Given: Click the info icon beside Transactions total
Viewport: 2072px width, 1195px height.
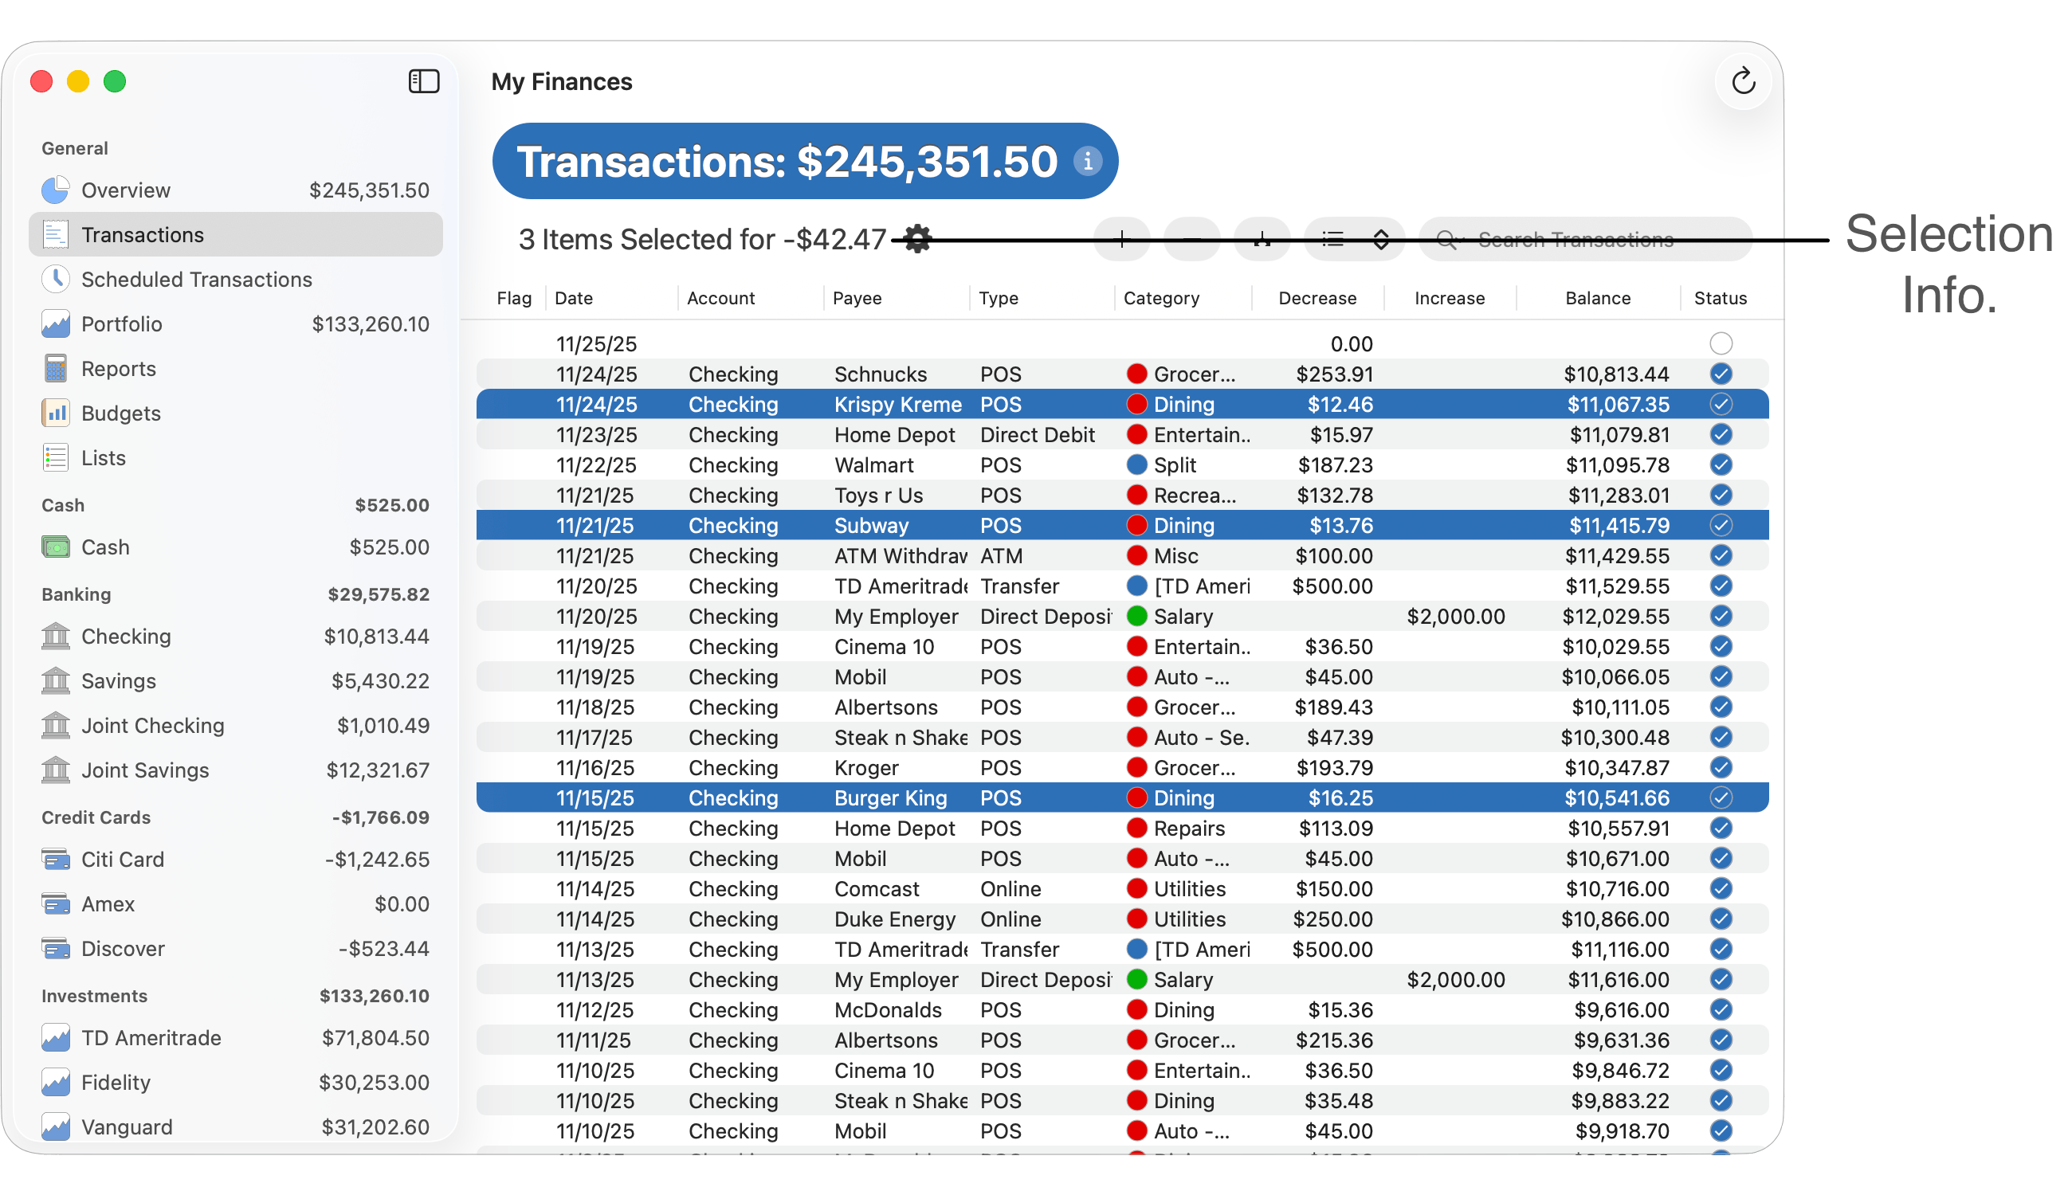Looking at the screenshot, I should pyautogui.click(x=1088, y=161).
